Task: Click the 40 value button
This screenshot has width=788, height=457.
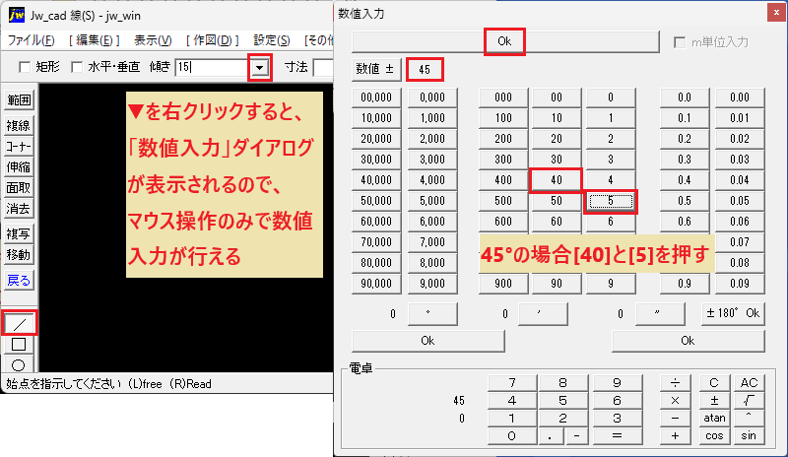Action: click(x=557, y=180)
